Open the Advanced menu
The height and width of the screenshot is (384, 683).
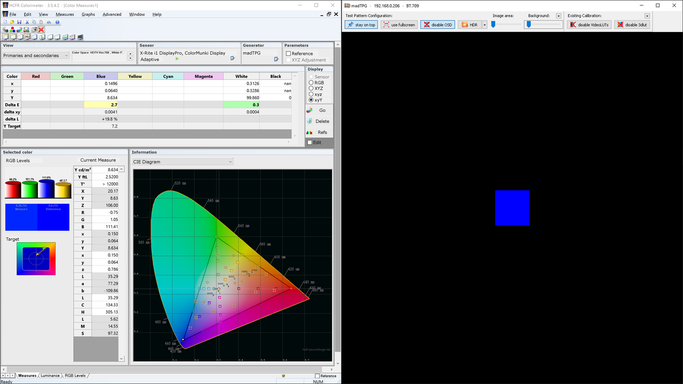coord(112,14)
